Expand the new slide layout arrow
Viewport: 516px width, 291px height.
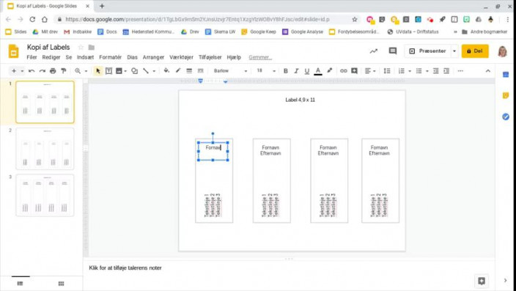pos(22,71)
